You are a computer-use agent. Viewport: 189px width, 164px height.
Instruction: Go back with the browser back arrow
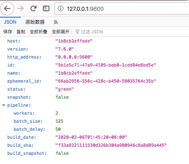(x=7, y=8)
